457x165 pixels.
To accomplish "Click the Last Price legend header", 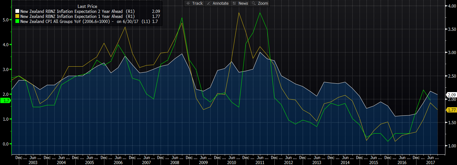I will point(87,6).
